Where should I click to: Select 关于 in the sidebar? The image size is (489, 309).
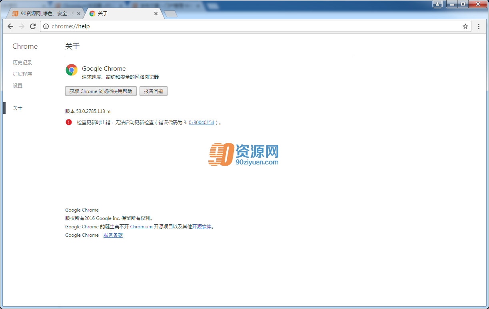pyautogui.click(x=18, y=108)
